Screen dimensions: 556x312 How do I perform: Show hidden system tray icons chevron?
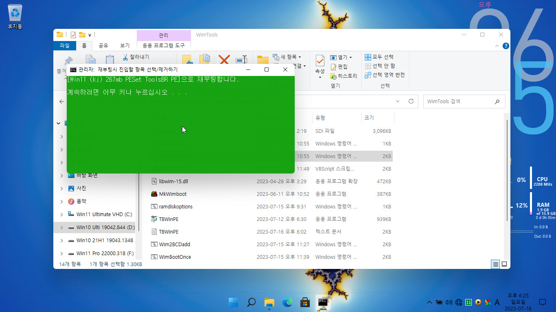(429, 302)
